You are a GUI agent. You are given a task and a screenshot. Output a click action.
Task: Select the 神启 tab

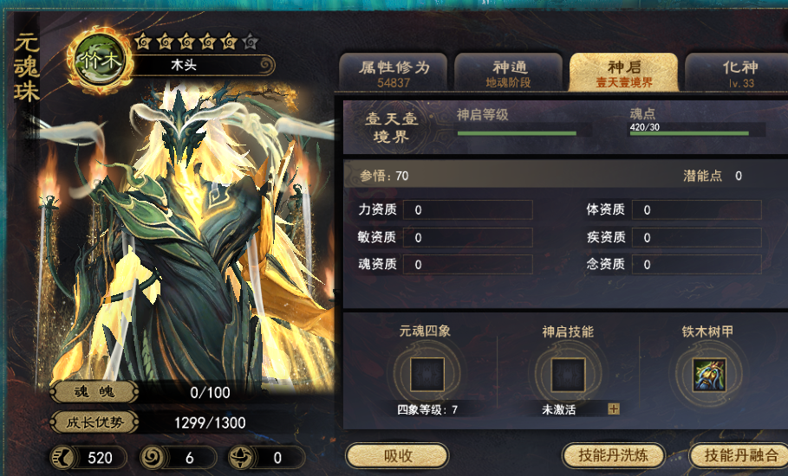point(623,72)
